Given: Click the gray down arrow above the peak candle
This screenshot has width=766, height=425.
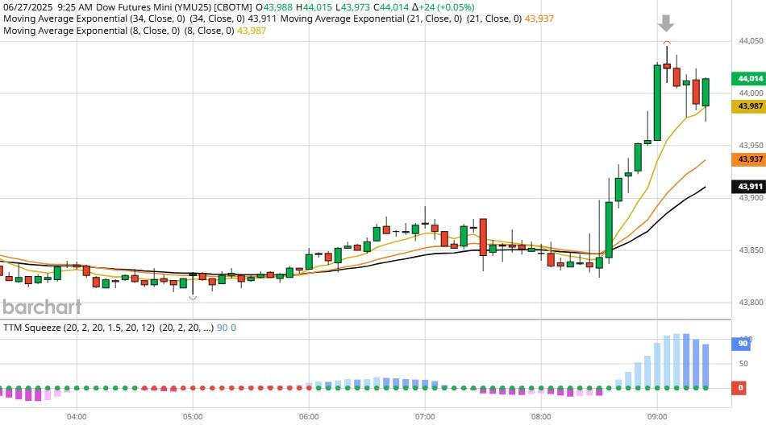Looking at the screenshot, I should (666, 23).
